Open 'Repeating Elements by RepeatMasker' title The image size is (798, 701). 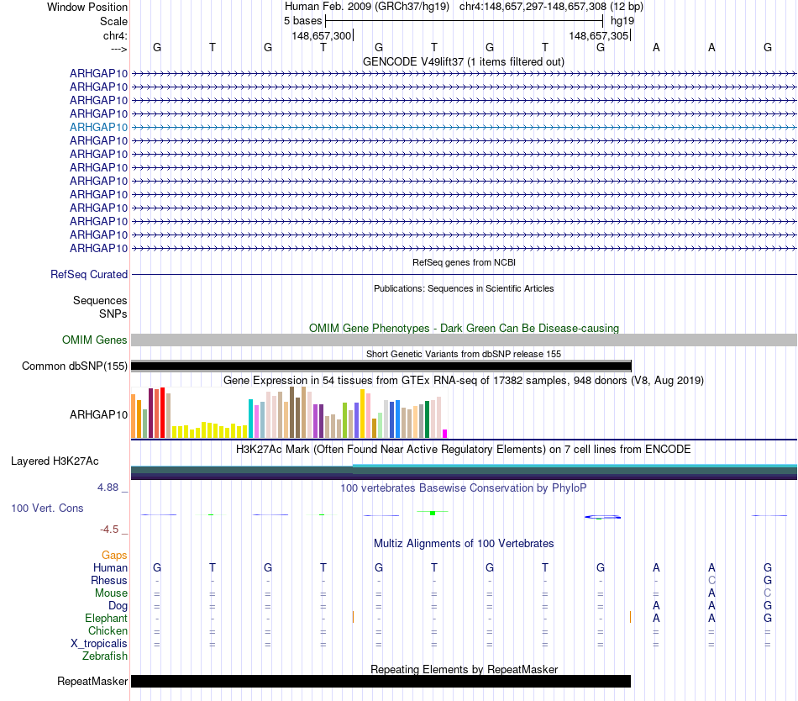point(464,669)
